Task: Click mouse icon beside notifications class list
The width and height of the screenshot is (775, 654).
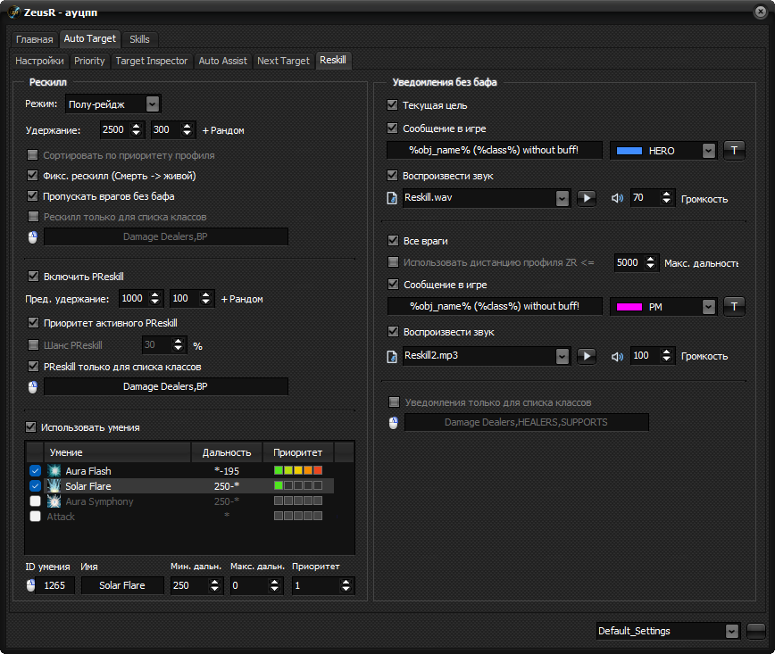Action: click(394, 423)
